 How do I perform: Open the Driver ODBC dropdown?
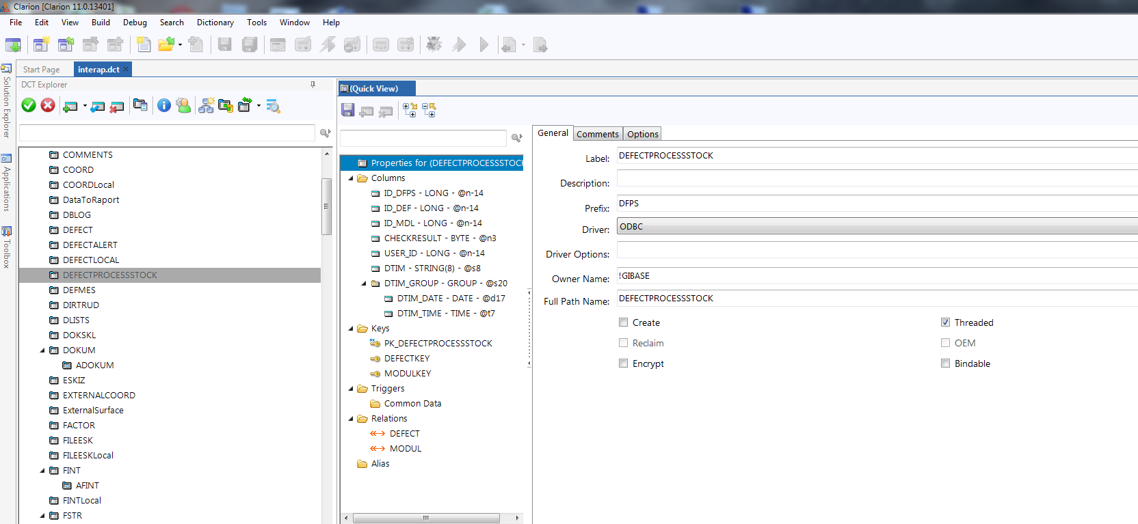point(875,227)
